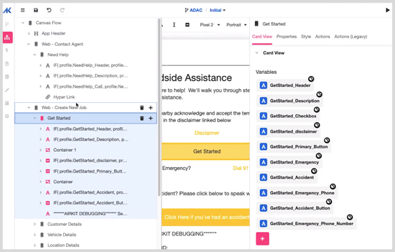Click the layout box icon in preview toolbar
The image size is (395, 252).
click(187, 25)
